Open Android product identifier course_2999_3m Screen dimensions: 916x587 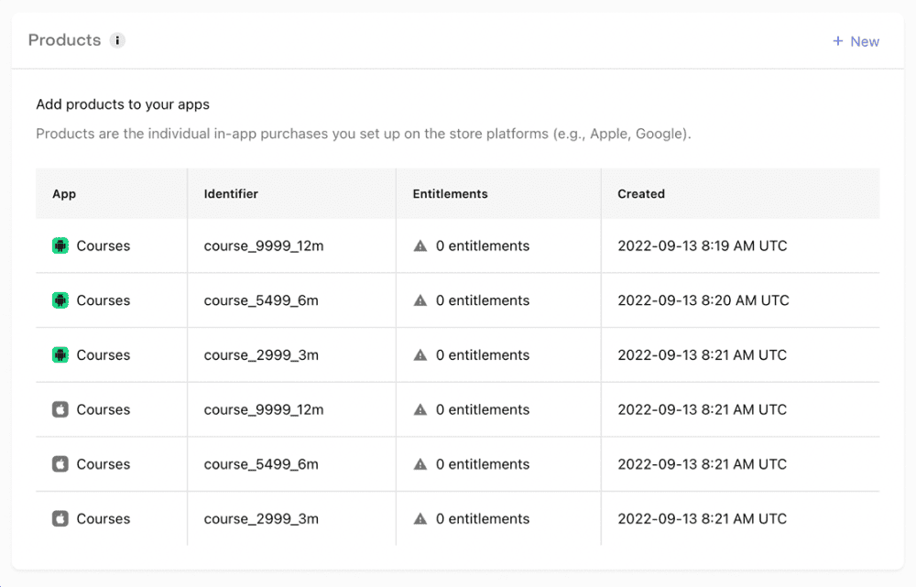coord(261,355)
